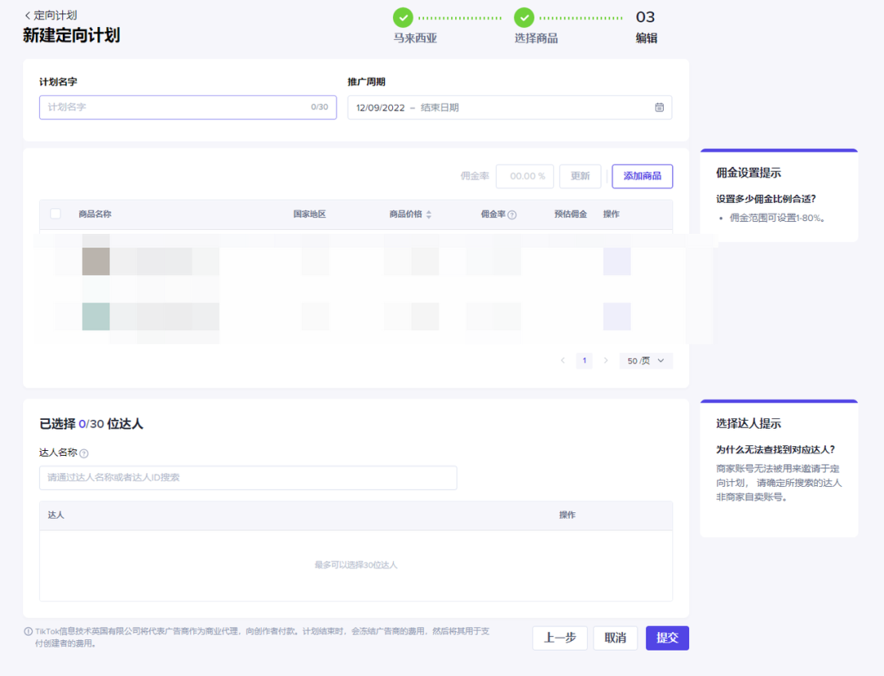Click the 达人名称 search input field
This screenshot has height=676, width=884.
click(x=248, y=478)
